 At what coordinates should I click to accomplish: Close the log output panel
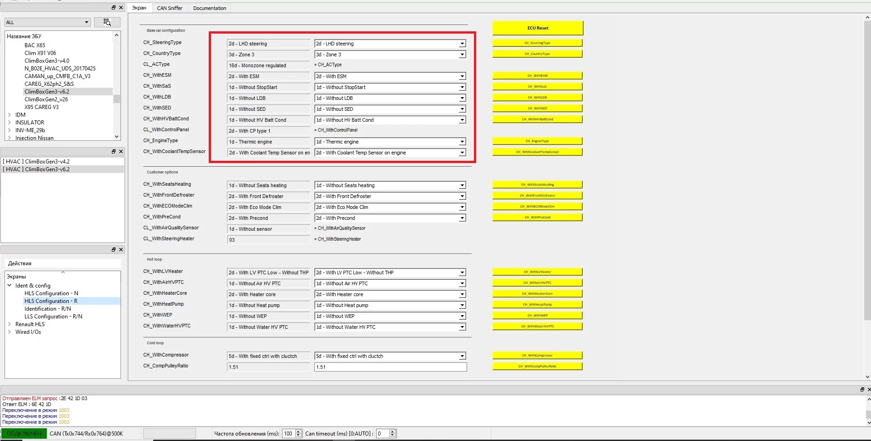pyautogui.click(x=869, y=389)
